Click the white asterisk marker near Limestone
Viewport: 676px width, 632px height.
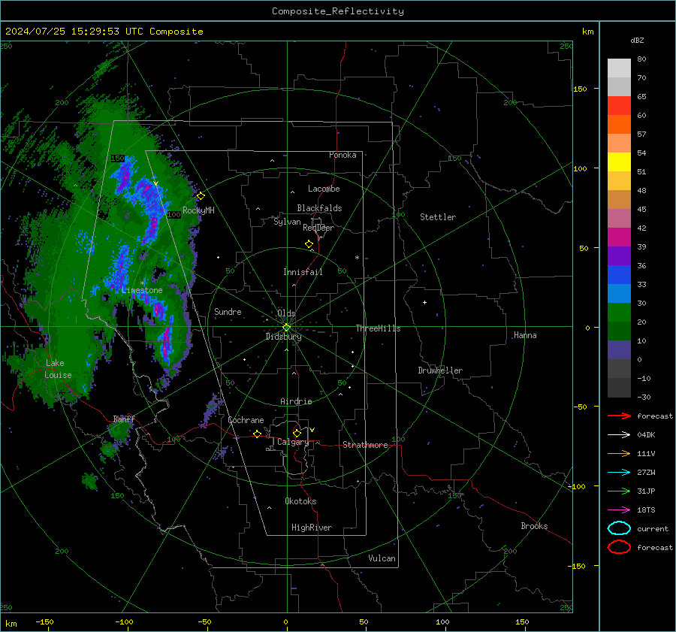[142, 283]
